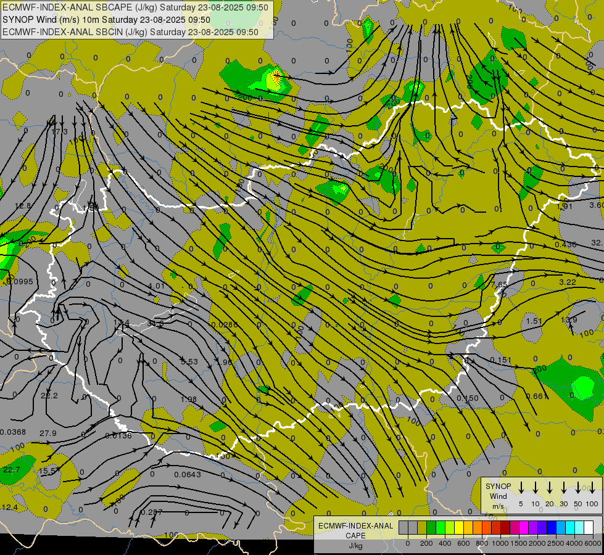Click the 17.3 value on the map

[x=59, y=132]
